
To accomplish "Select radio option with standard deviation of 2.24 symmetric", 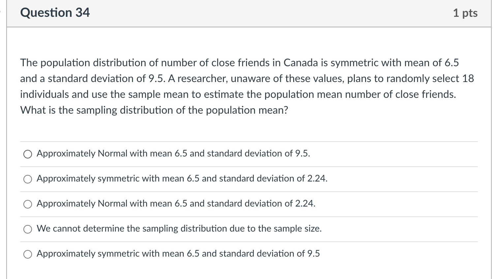I will 28,179.
